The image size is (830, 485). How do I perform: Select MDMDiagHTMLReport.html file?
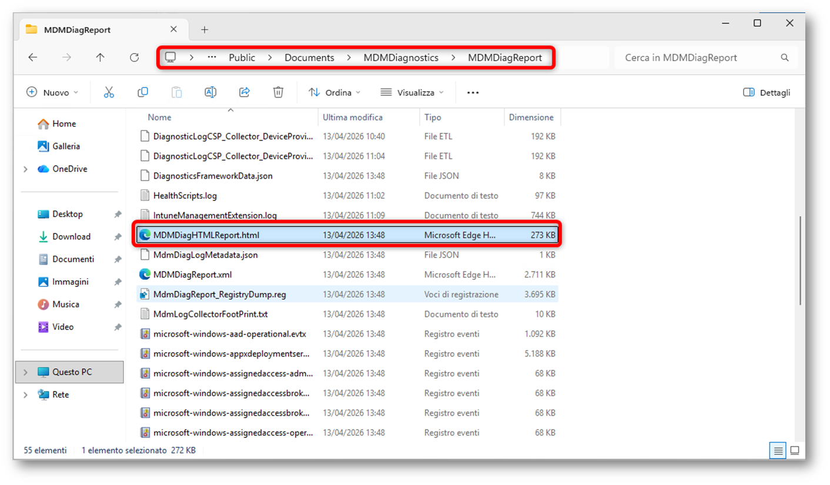pos(206,235)
